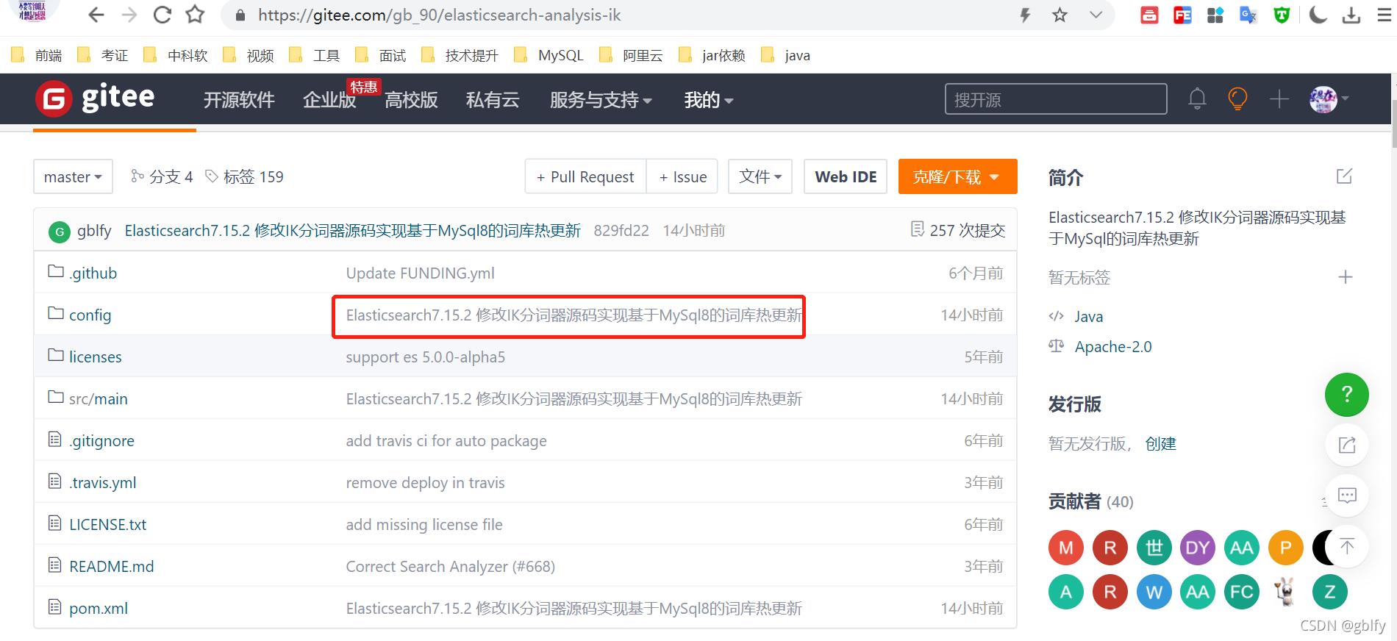
Task: Click the 创建 release link
Action: pyautogui.click(x=1160, y=443)
